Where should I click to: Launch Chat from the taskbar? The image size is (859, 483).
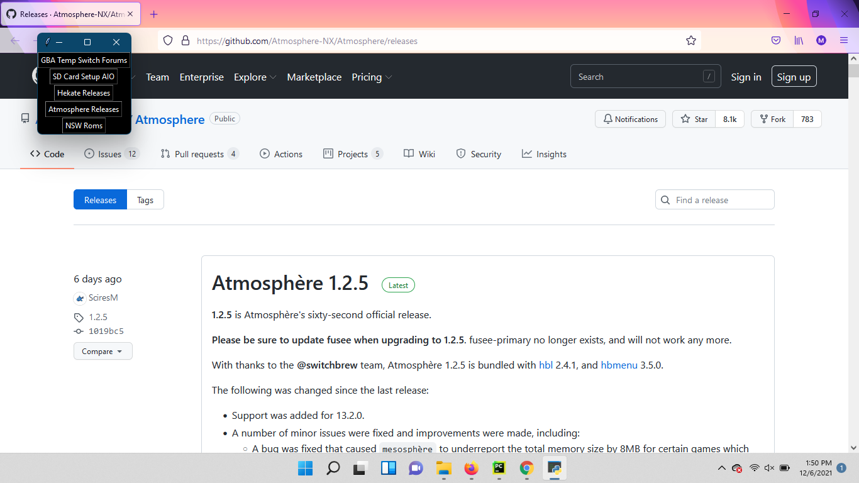click(416, 468)
